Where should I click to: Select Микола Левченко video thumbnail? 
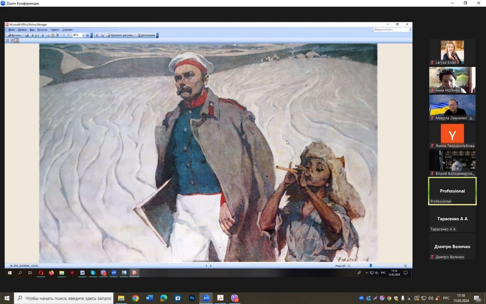coord(452,108)
